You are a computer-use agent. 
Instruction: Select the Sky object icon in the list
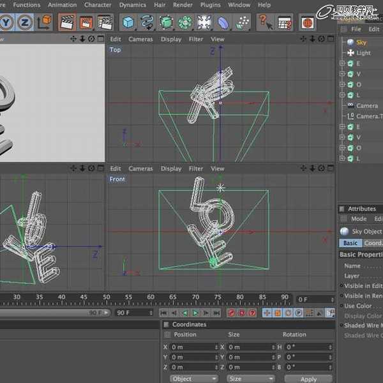(350, 42)
